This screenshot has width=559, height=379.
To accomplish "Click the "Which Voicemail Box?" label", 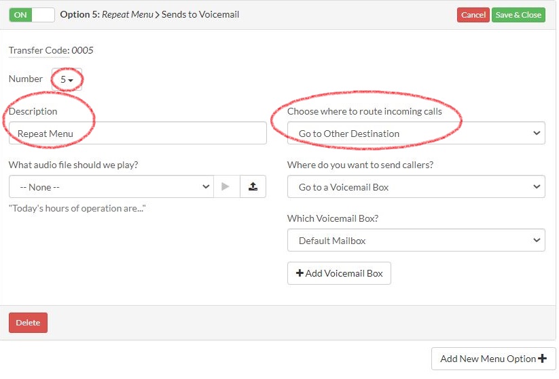I will pyautogui.click(x=333, y=218).
